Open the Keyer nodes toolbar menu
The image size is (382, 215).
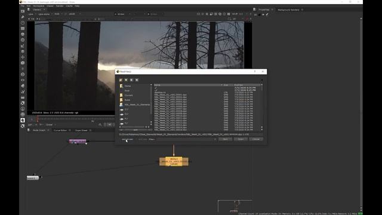23,46
